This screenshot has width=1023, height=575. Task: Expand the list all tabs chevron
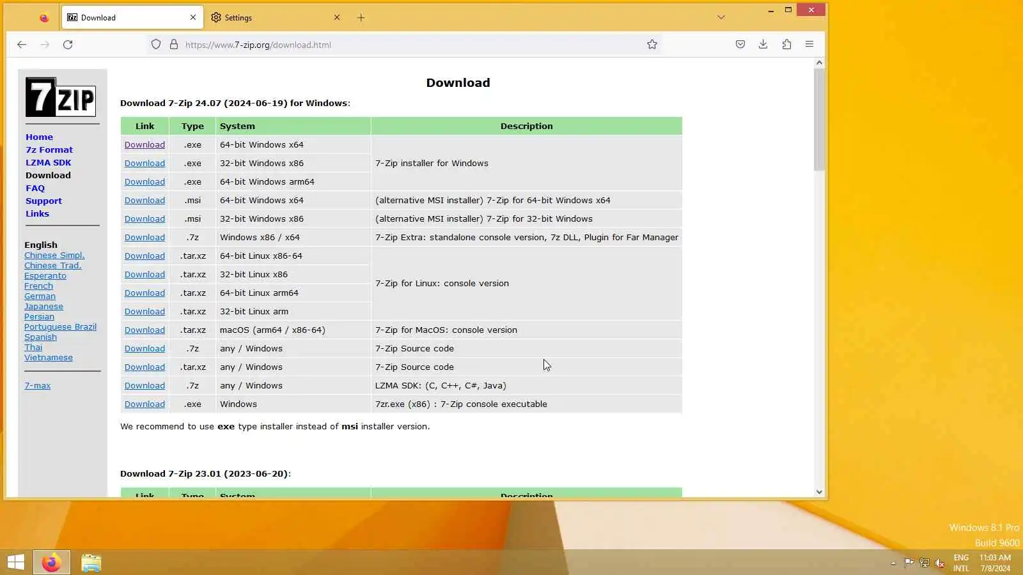pos(721,18)
